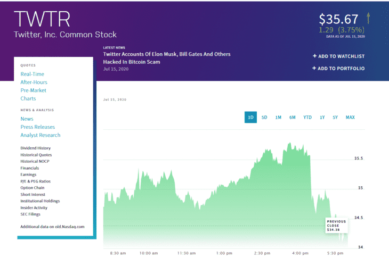
Task: Open Press Releases link
Action: 38,127
